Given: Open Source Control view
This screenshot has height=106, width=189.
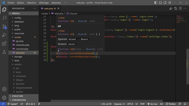Looking at the screenshot, I should [4, 26].
